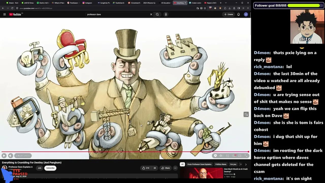Start voice search with the microphone

click(166, 14)
